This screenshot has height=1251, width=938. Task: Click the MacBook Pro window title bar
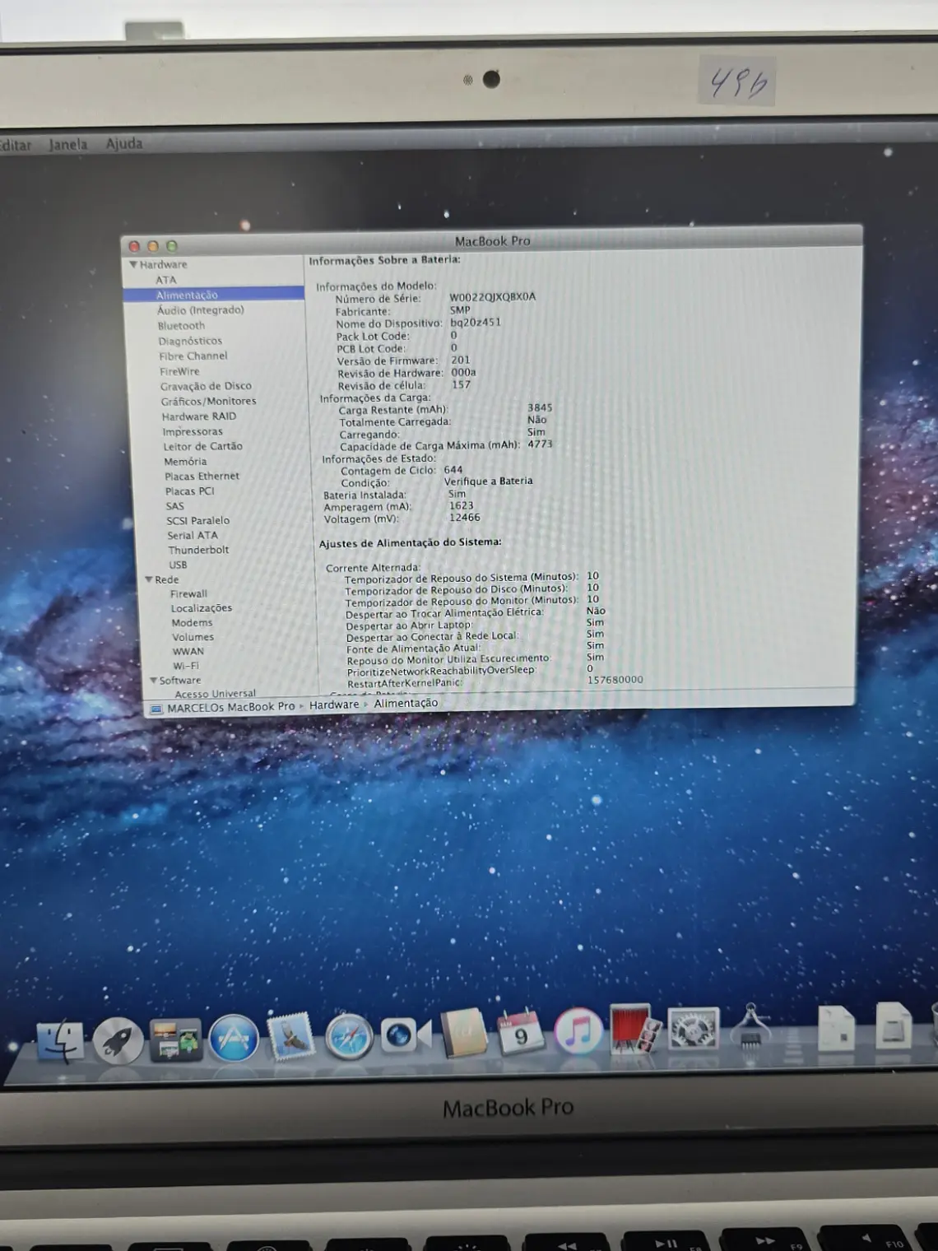pos(492,242)
